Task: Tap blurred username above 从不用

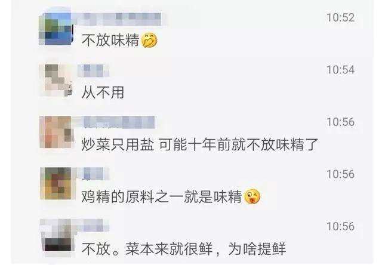Action: 93,70
